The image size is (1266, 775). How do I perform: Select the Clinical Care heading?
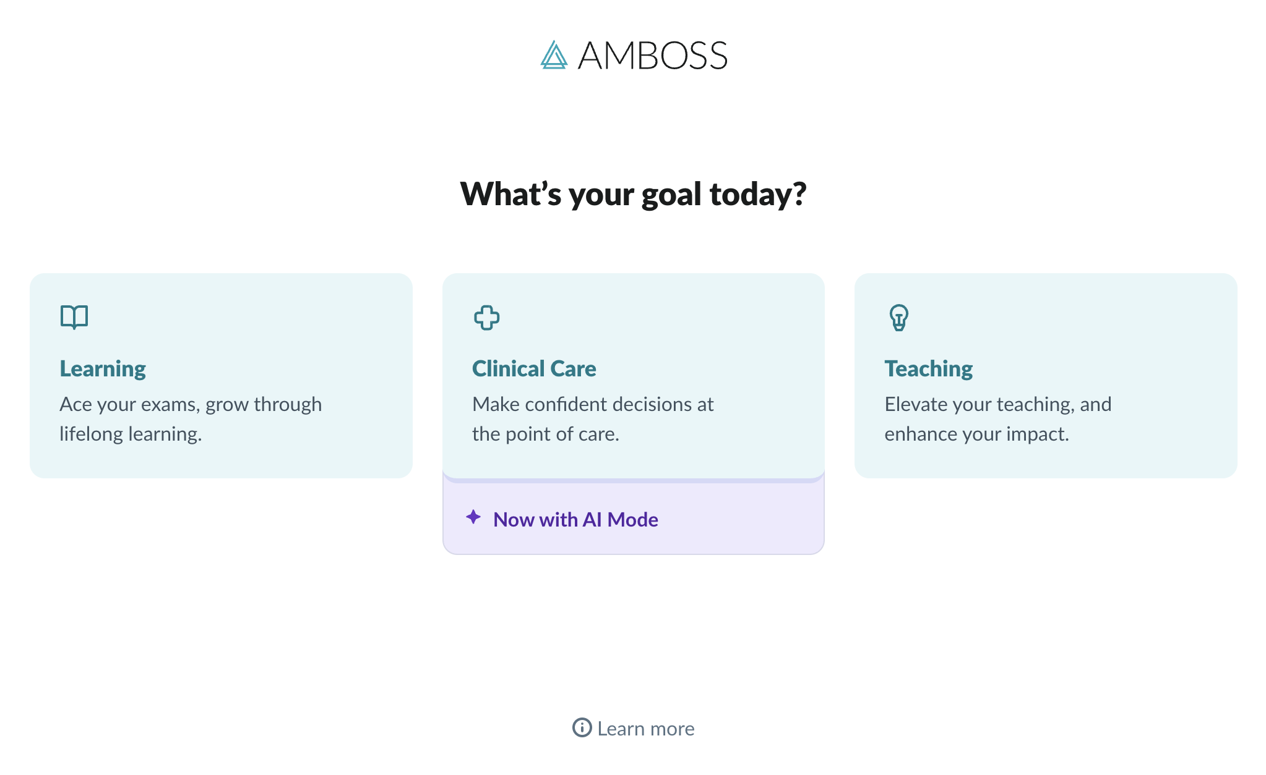pyautogui.click(x=534, y=368)
